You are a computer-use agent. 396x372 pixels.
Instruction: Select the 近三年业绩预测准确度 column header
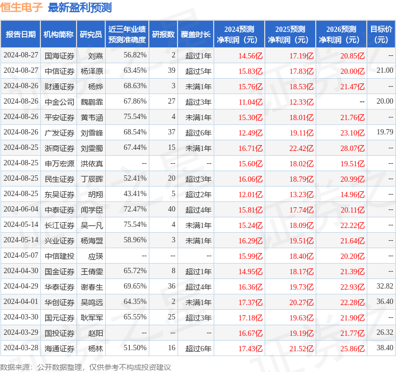(x=127, y=34)
